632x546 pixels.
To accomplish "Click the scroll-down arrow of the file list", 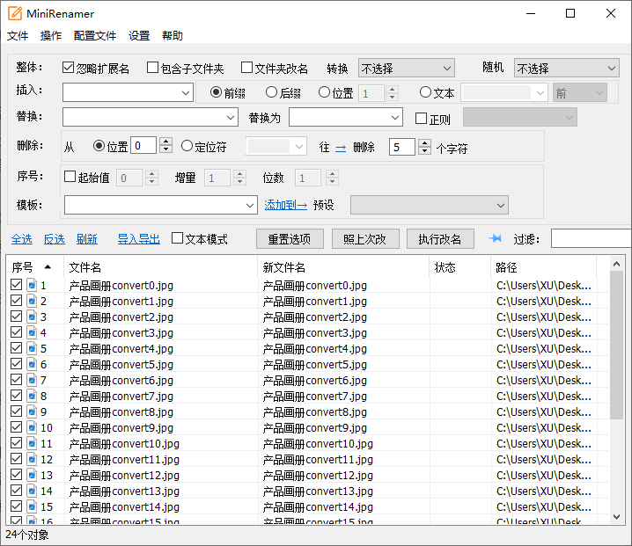I will pos(616,517).
